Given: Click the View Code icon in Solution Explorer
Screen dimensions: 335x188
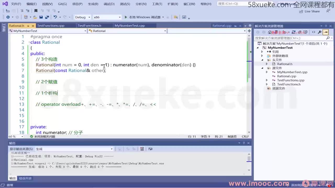Looking at the screenshot, I should (314, 32).
